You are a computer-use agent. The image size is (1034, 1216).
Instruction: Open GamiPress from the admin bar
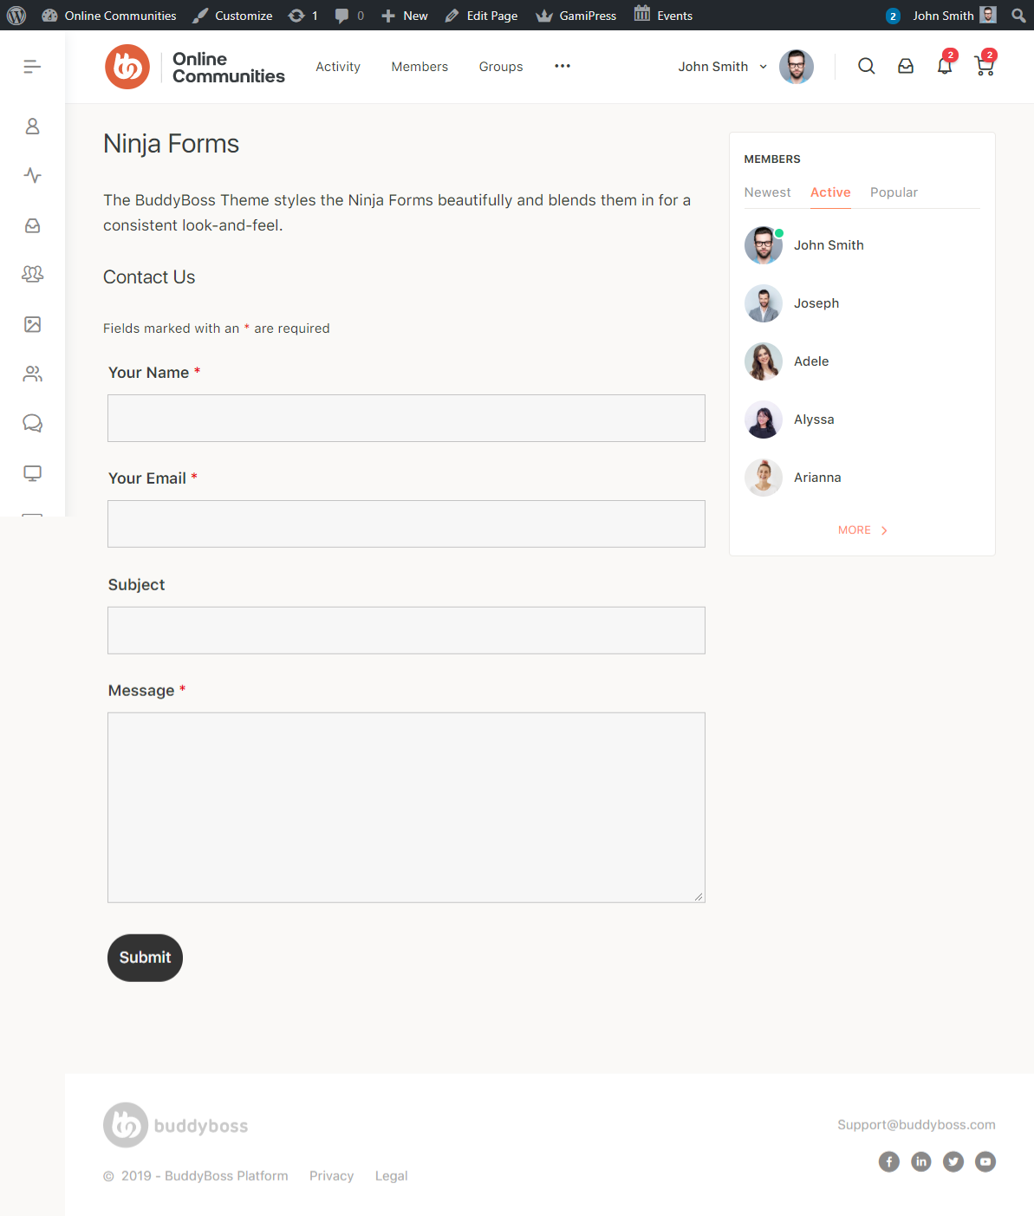[576, 15]
